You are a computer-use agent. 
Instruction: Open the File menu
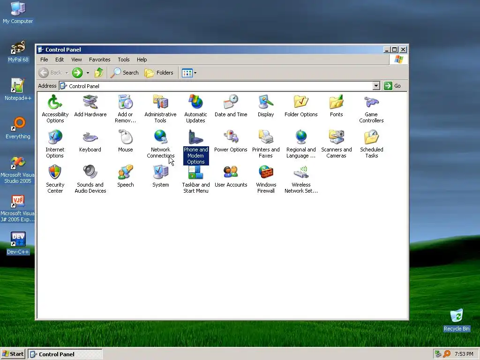pos(44,60)
